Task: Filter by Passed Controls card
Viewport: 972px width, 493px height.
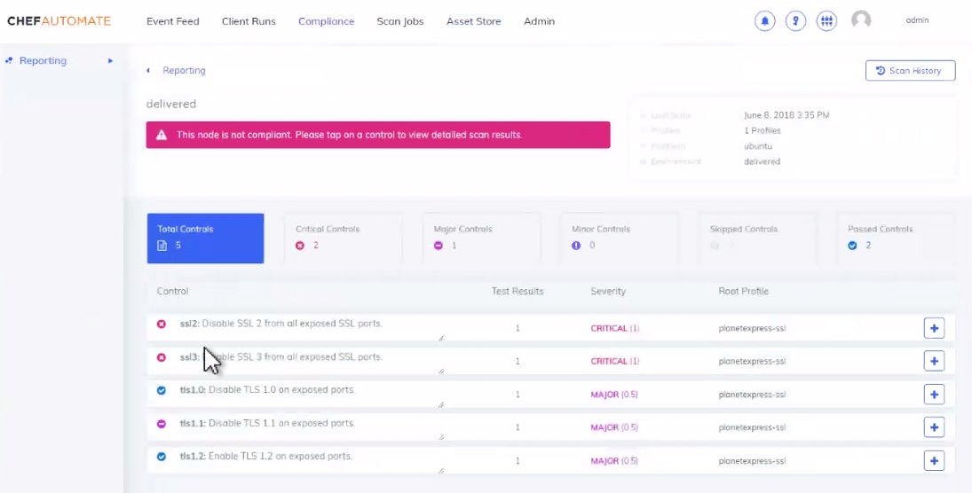Action: 896,239
